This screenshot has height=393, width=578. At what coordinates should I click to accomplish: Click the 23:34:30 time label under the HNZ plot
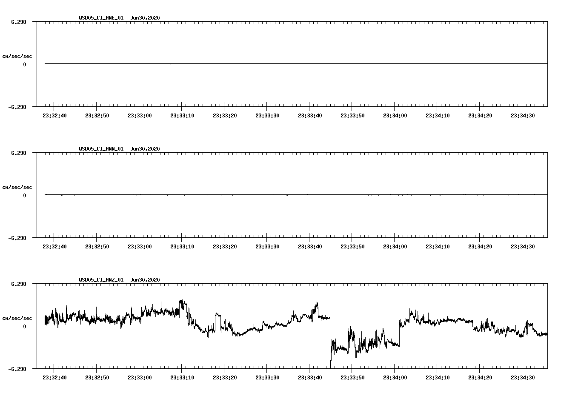(523, 377)
